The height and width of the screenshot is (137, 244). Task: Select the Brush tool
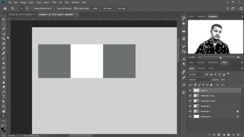[3, 58]
